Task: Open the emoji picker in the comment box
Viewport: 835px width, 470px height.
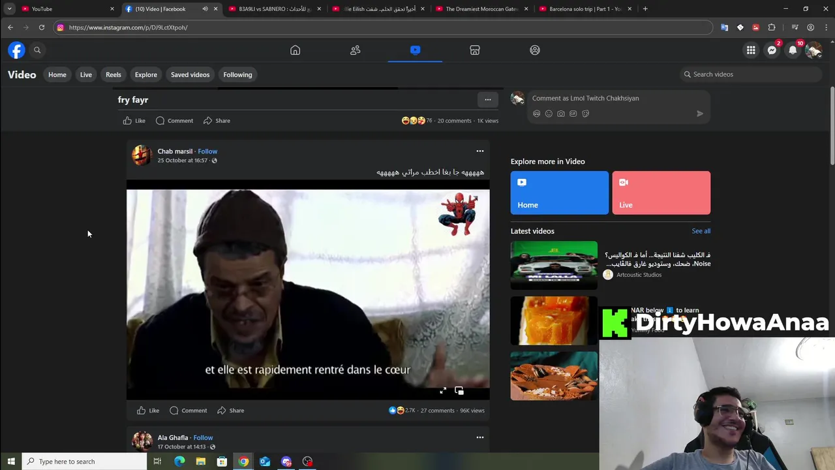Action: pyautogui.click(x=549, y=114)
